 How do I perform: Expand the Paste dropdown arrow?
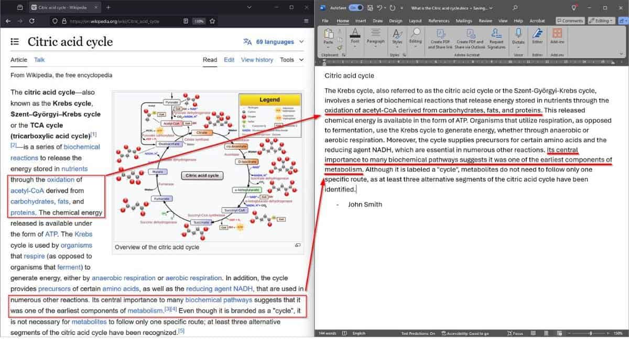(328, 47)
